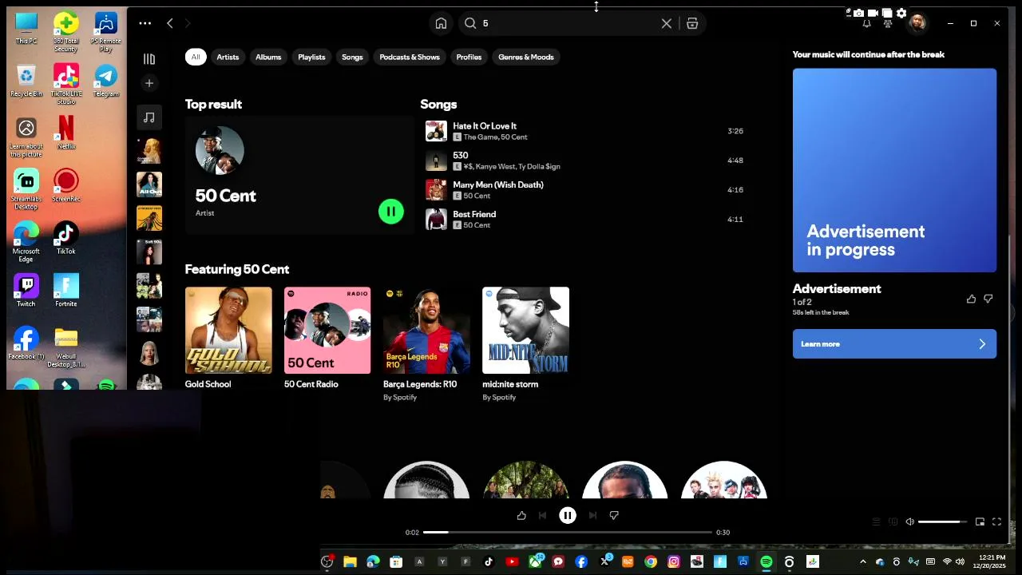
Task: Open the Browse icon next to search
Action: [692, 23]
